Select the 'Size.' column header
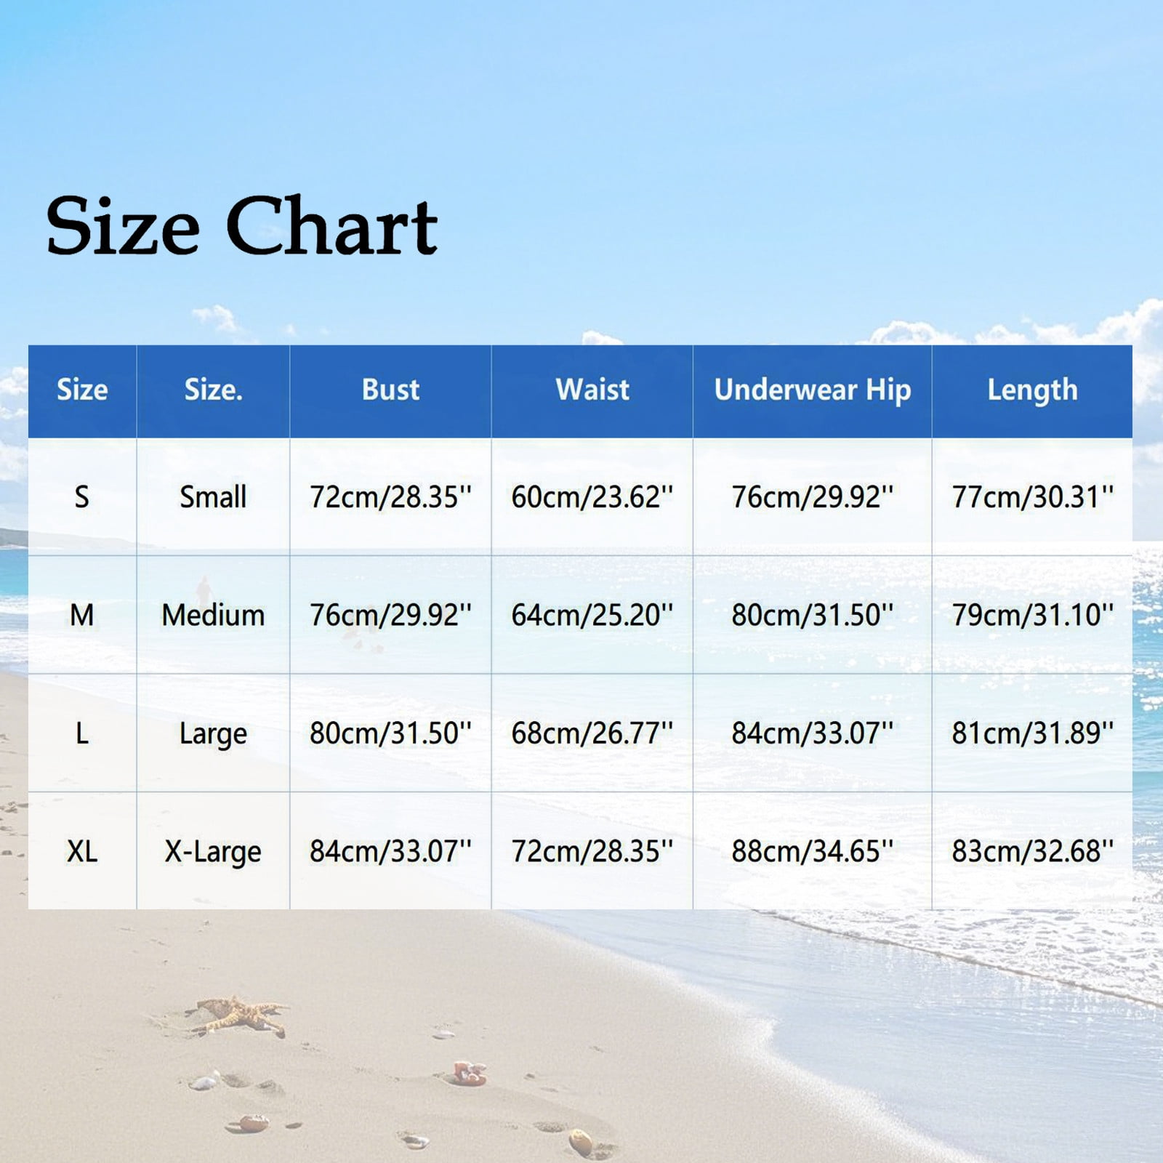 point(213,390)
